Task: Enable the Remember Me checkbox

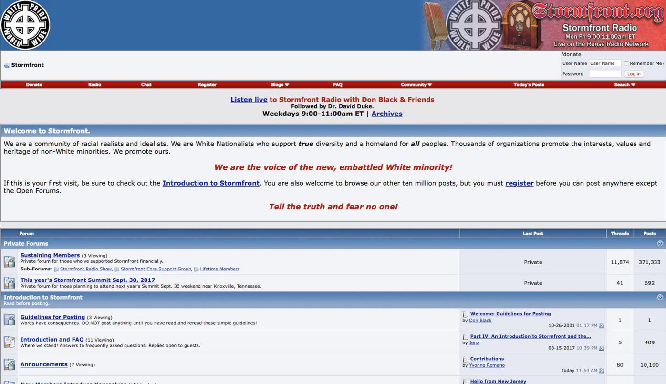Action: point(625,63)
